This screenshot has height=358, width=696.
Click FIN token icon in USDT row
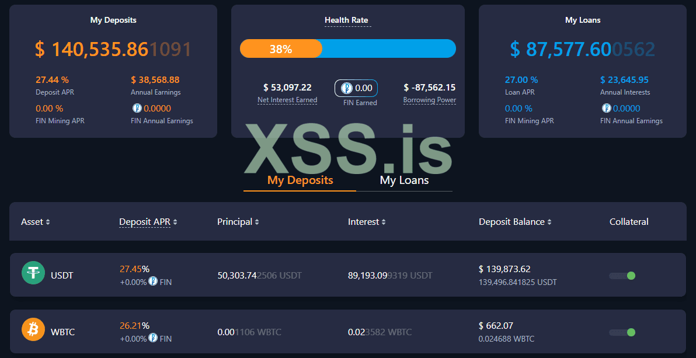pos(153,281)
